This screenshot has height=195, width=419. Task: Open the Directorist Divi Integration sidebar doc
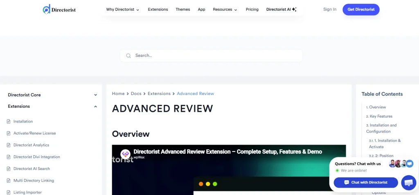point(36,157)
